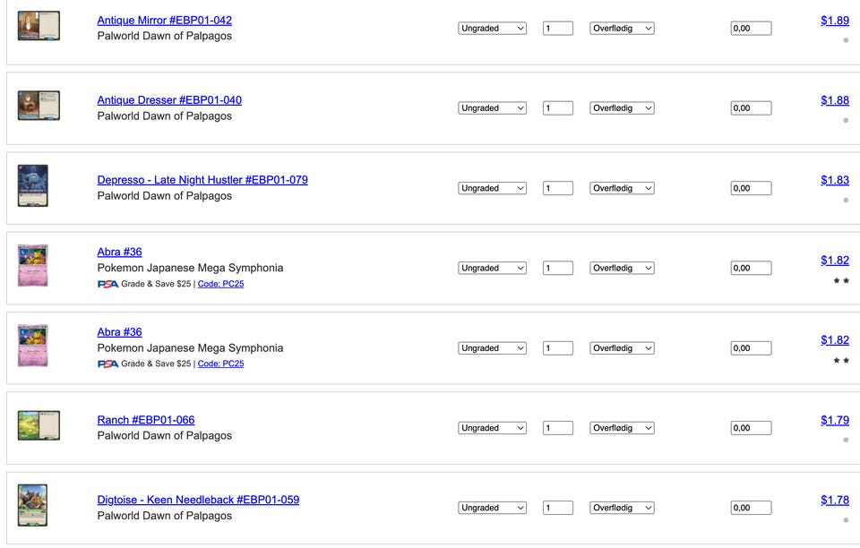Expand the Ungraded dropdown for Antique Dresser

[492, 108]
